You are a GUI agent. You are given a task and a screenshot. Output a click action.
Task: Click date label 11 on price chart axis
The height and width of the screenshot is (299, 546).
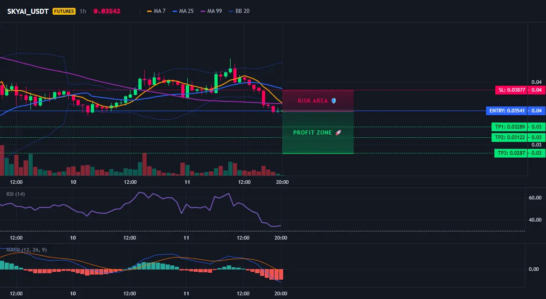point(187,182)
